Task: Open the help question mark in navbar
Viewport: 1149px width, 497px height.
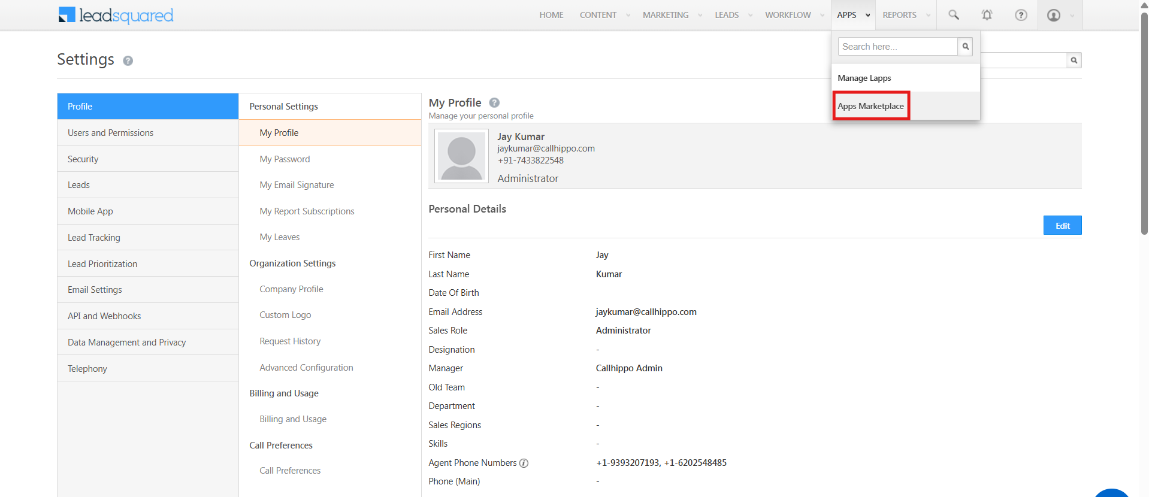Action: [1021, 15]
